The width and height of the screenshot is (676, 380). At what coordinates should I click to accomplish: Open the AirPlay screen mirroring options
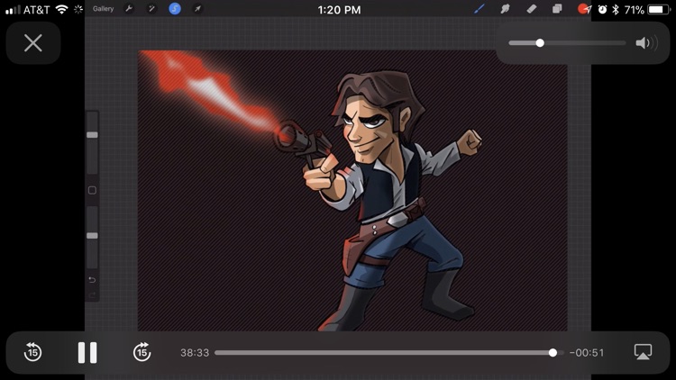tap(643, 352)
